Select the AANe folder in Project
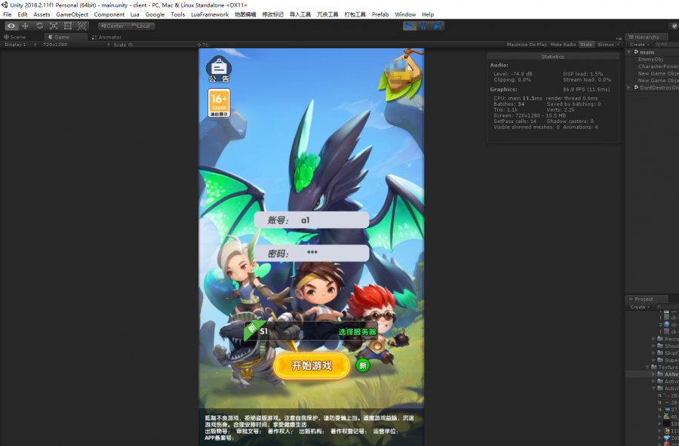Viewport: 679px width, 446px height. coord(668,374)
